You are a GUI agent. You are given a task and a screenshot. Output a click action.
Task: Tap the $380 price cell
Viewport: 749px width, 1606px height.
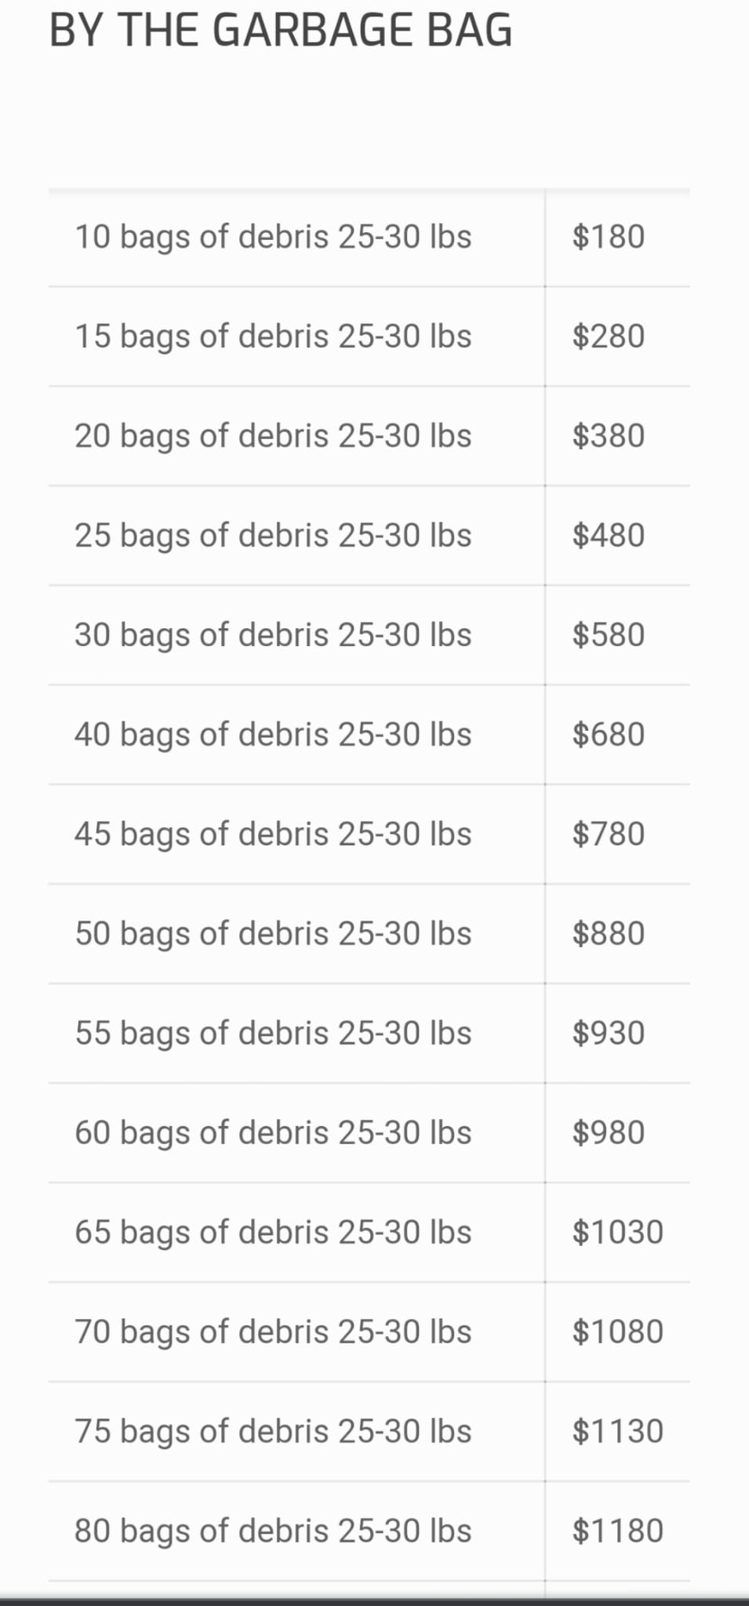[608, 436]
